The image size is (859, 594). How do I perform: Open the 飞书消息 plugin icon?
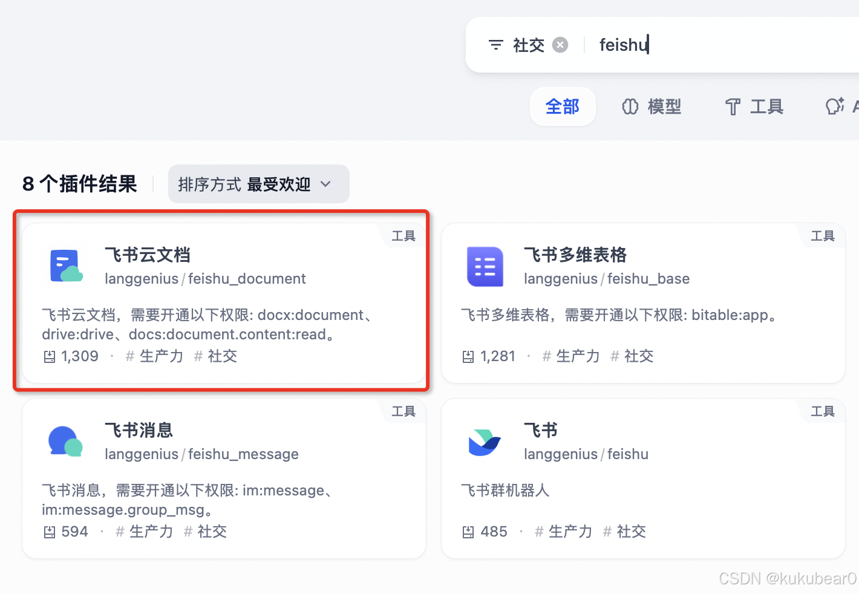(66, 442)
